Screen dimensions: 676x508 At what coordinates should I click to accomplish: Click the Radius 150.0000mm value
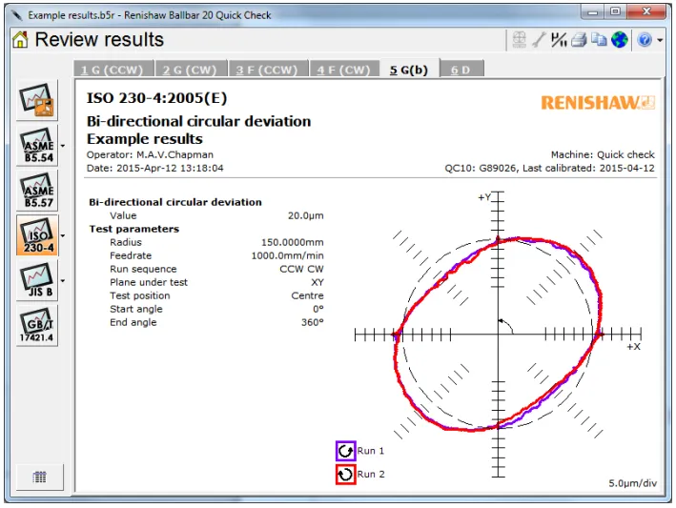[x=293, y=243]
